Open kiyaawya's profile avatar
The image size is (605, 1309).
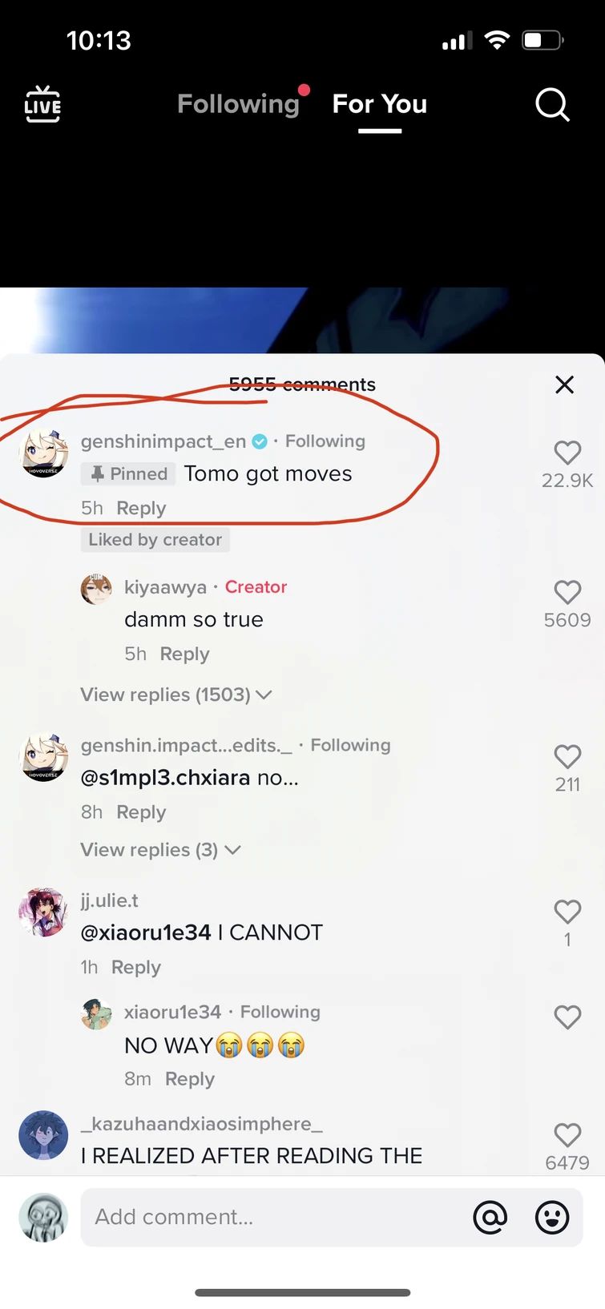click(97, 589)
